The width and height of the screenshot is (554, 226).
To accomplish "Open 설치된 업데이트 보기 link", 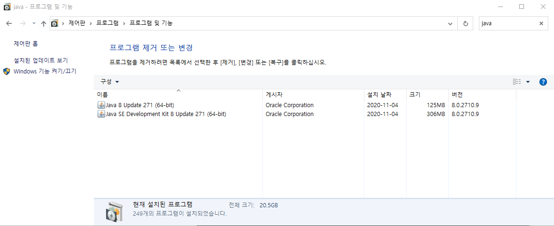I will (x=41, y=60).
